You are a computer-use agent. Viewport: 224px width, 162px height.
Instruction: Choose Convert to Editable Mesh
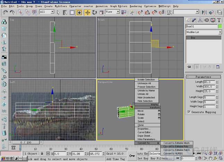pyautogui.click(x=176, y=143)
